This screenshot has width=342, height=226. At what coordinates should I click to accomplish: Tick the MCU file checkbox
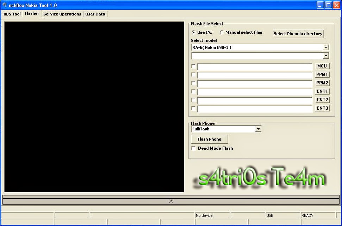point(193,66)
